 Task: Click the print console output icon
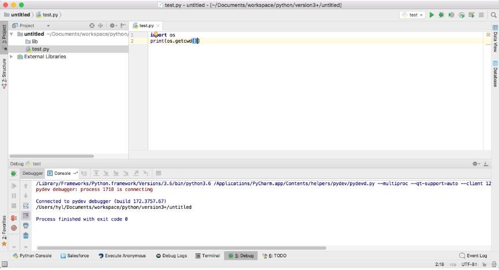(x=26, y=226)
